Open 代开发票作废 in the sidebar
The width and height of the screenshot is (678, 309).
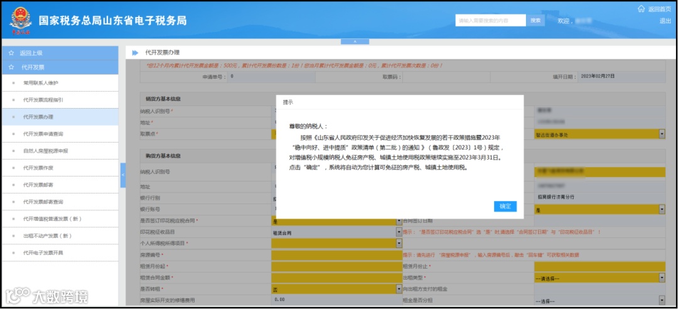pos(60,168)
